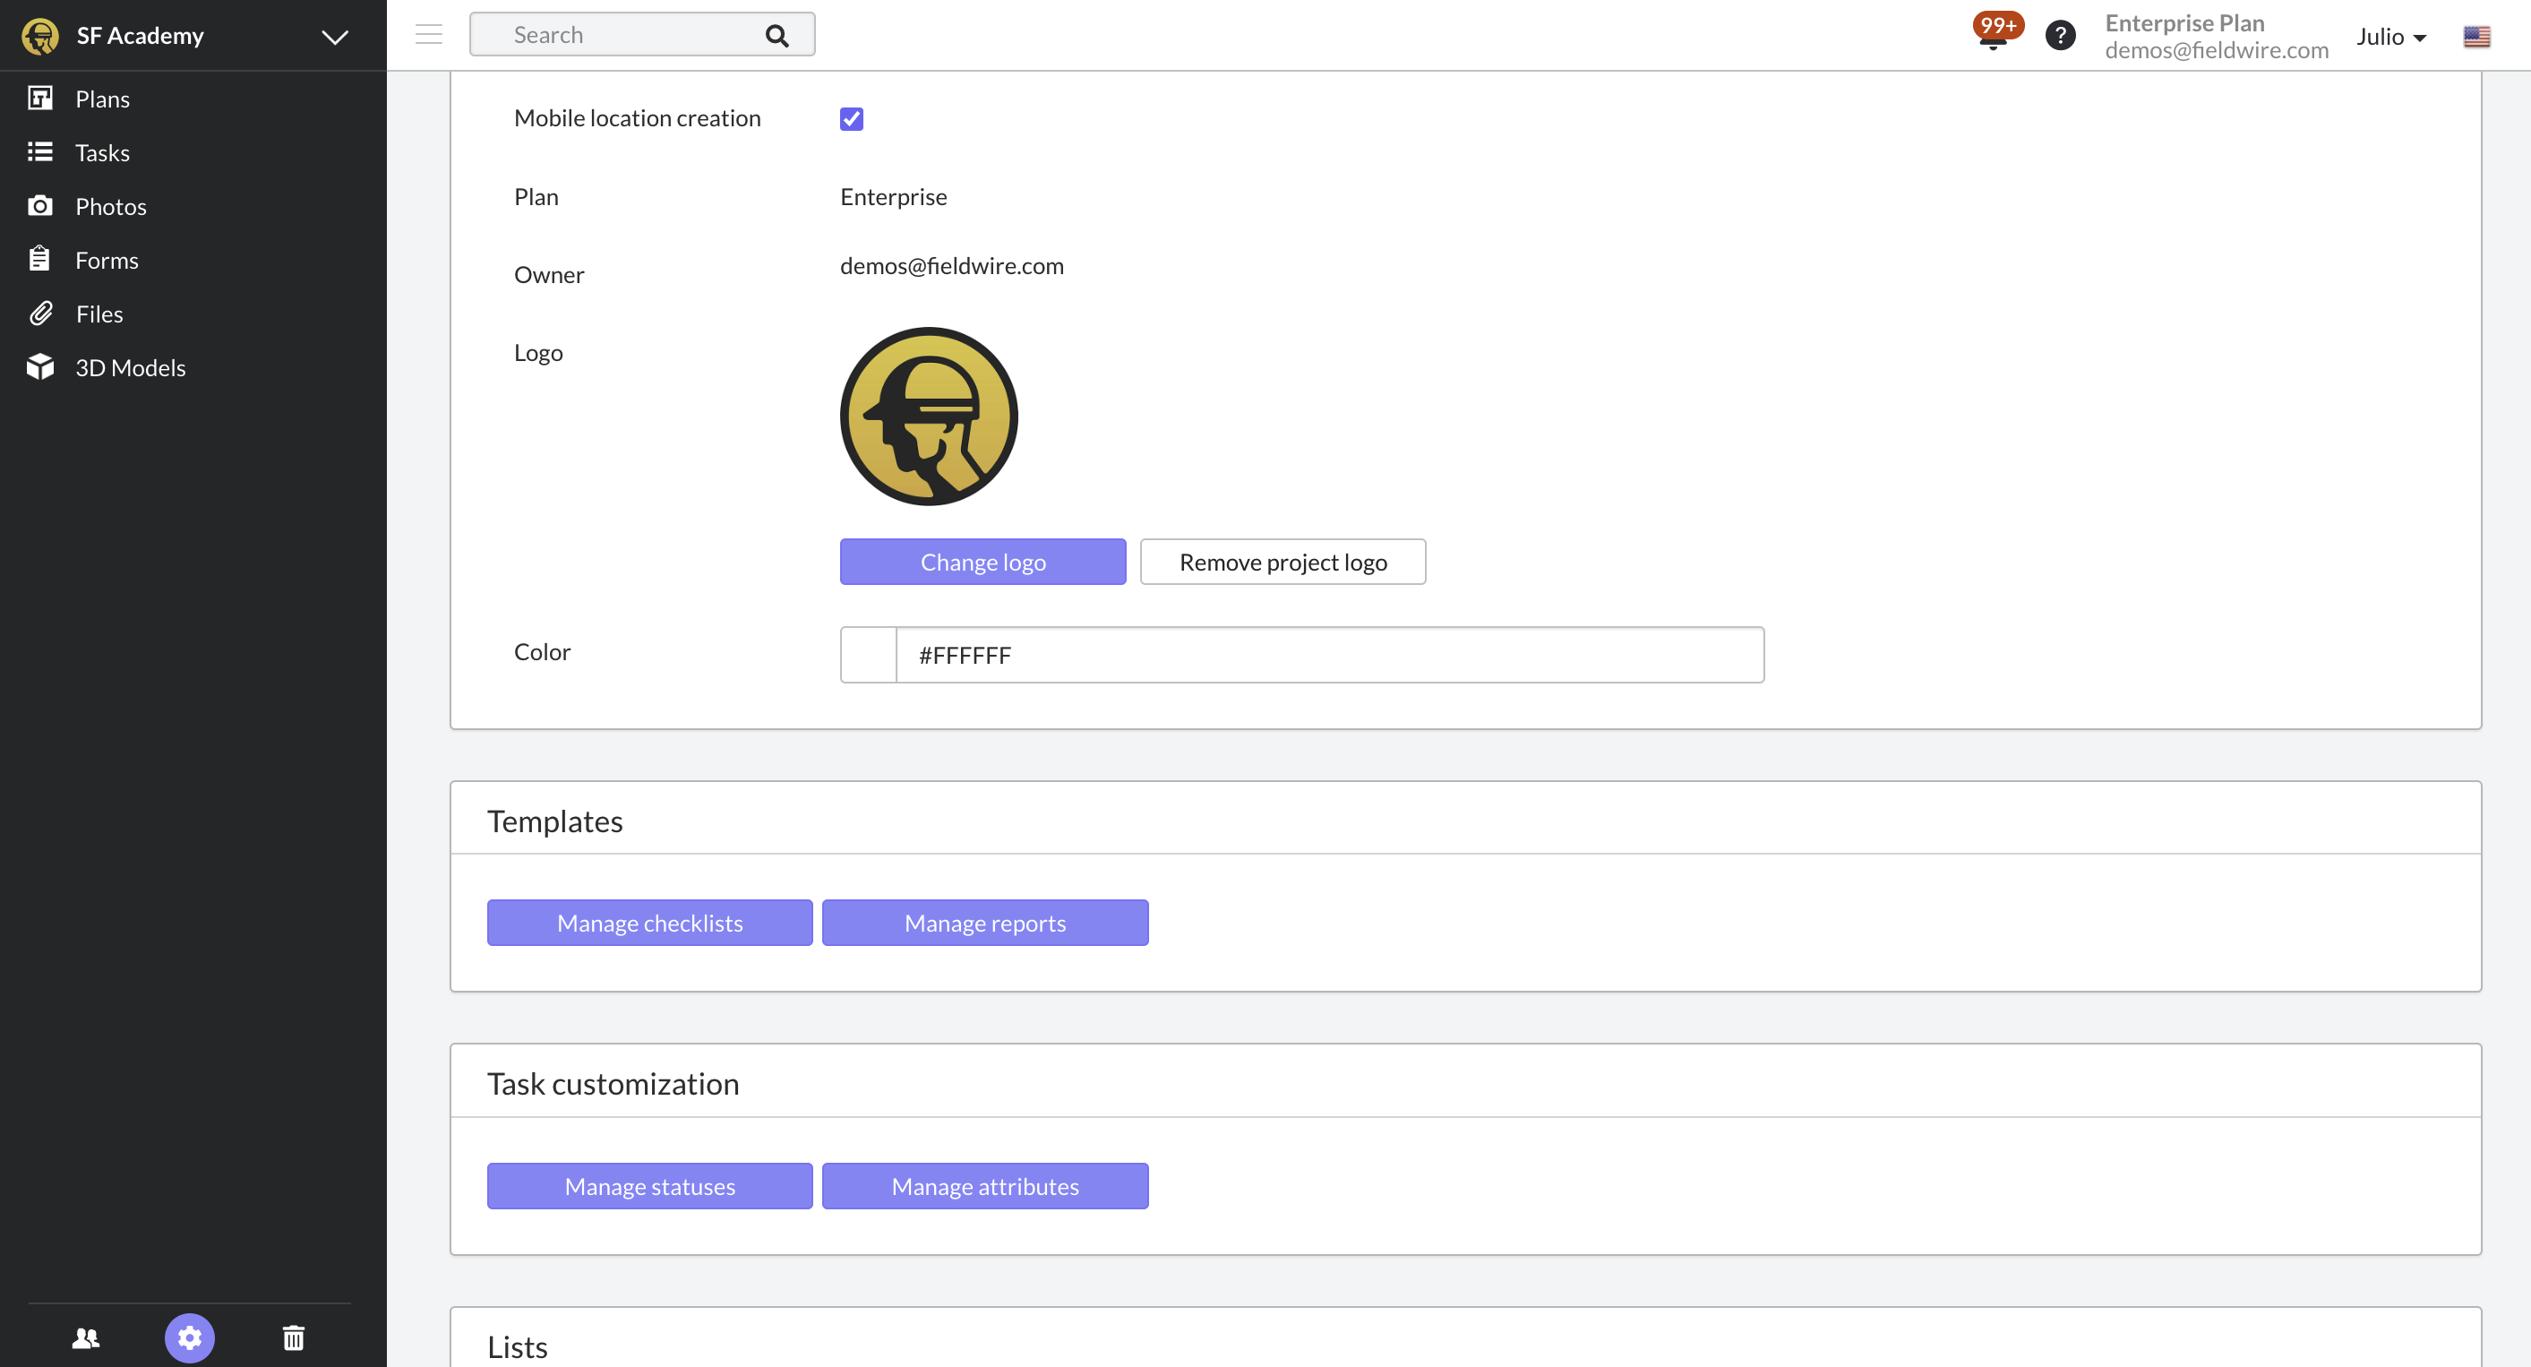2531x1367 pixels.
Task: Expand the SF Academy project switcher chevron
Action: click(x=335, y=38)
